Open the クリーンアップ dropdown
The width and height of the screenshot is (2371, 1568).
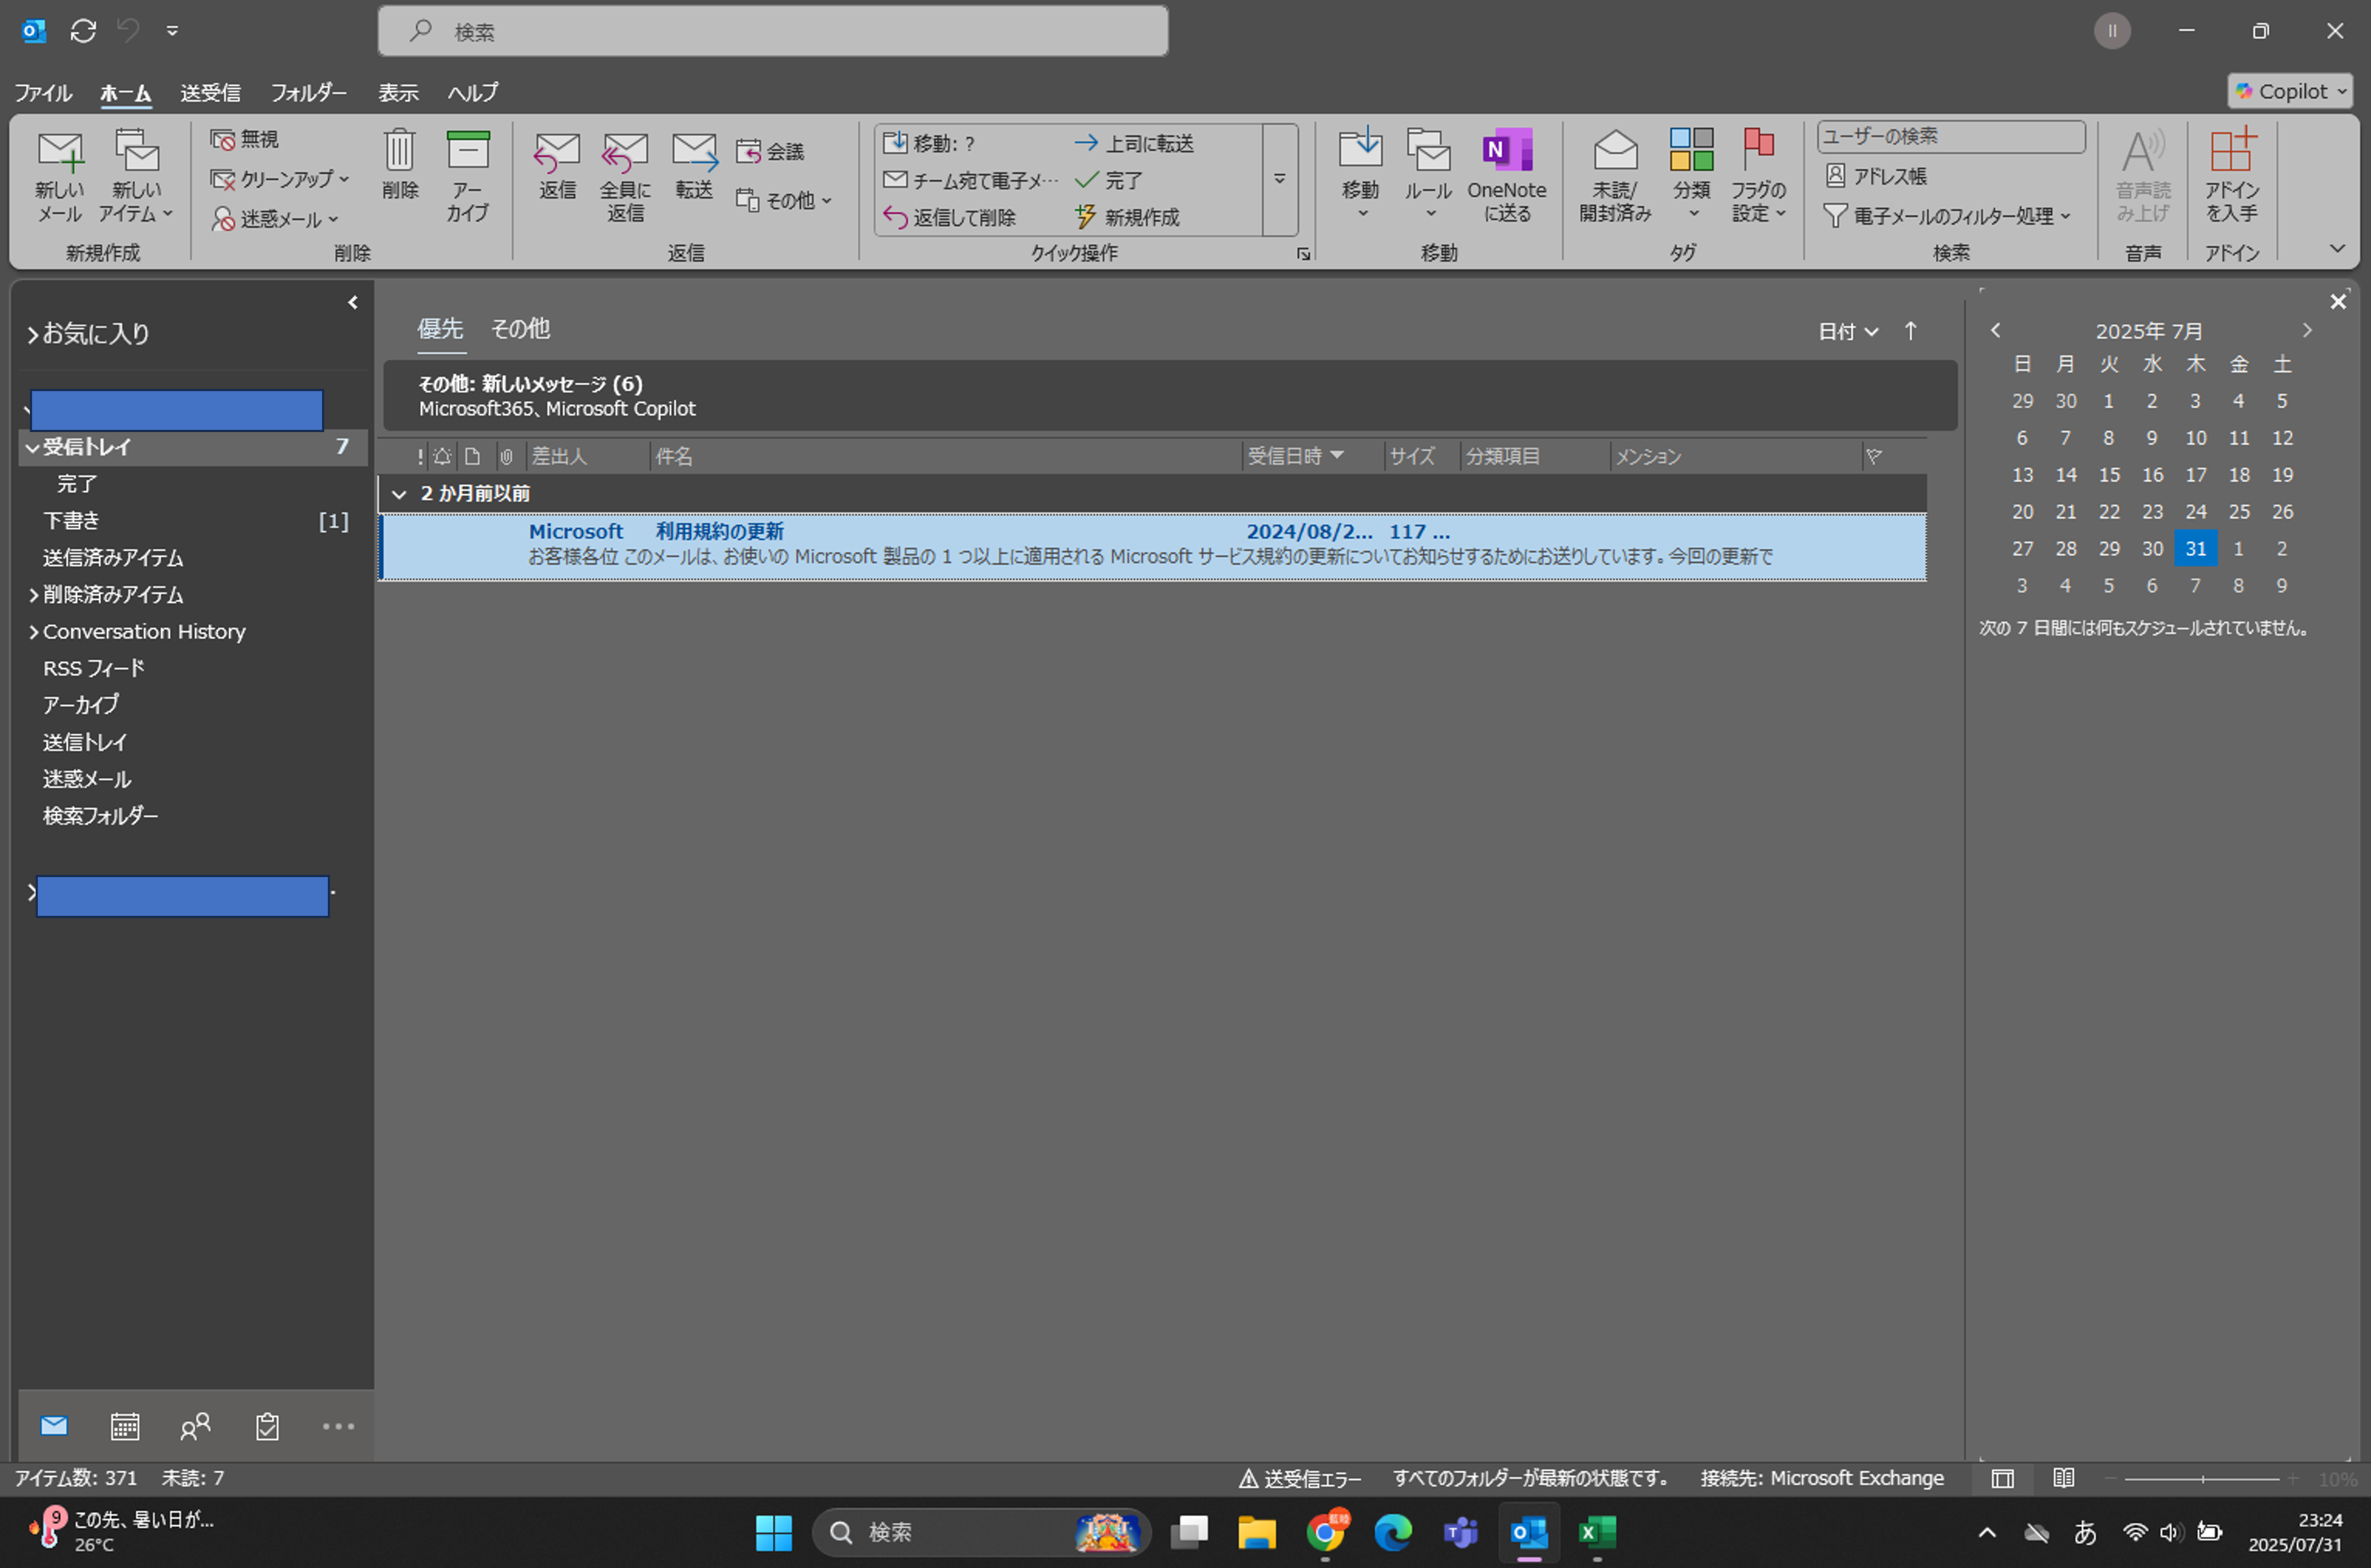pos(281,179)
